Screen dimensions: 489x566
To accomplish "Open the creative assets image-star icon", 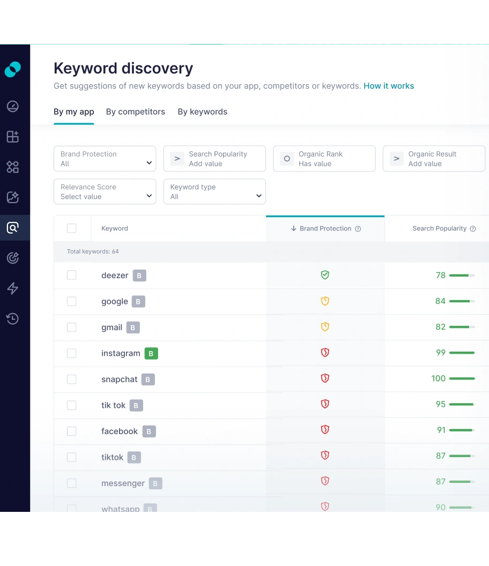I will coord(13,197).
